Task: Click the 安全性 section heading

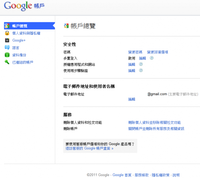Action: click(x=70, y=44)
